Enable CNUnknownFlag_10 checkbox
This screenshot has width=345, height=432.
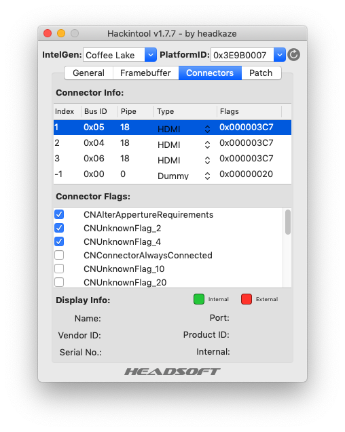point(59,269)
